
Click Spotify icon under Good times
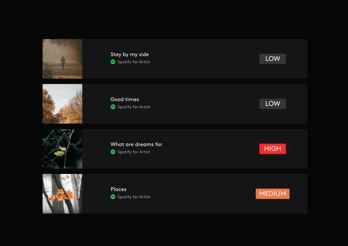tap(113, 107)
